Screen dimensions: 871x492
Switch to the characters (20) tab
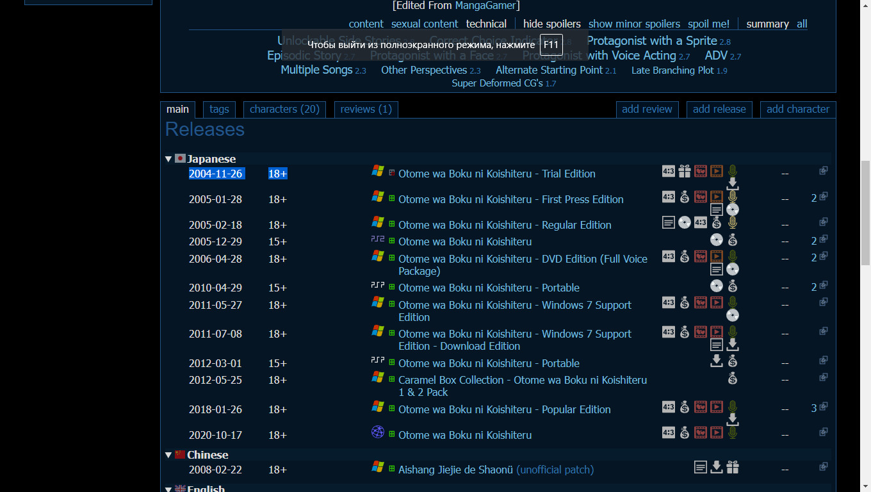click(284, 109)
